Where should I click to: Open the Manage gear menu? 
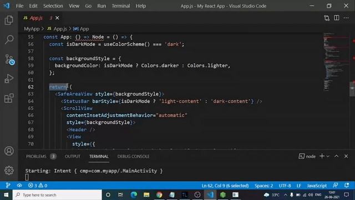tap(9, 171)
